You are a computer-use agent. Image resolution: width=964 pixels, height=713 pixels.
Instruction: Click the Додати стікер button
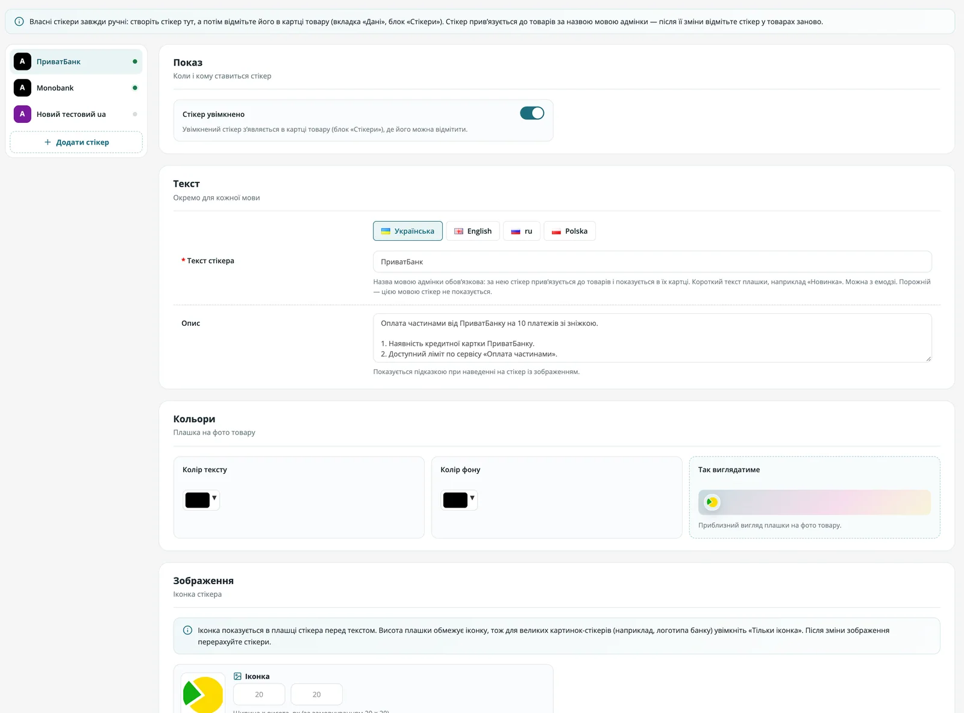[x=77, y=142]
